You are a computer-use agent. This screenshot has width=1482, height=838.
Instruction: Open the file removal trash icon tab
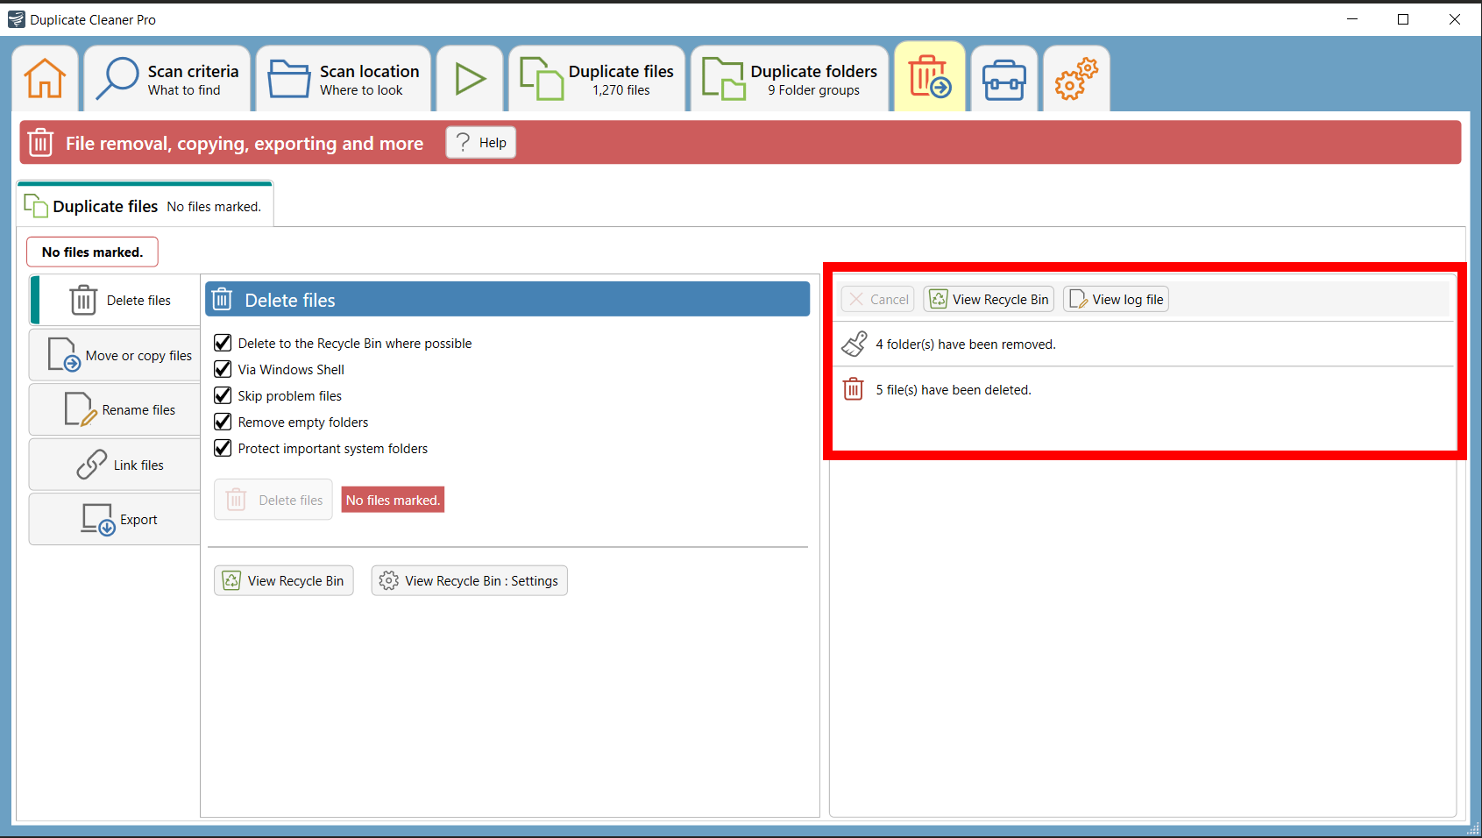[930, 78]
